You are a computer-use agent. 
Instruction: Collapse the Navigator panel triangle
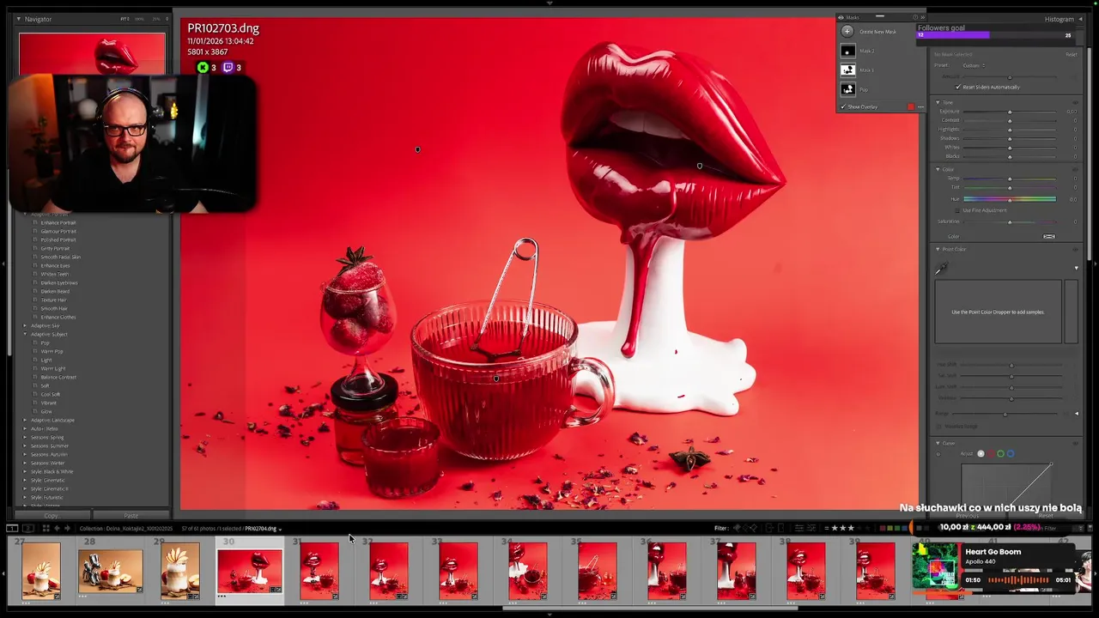click(x=19, y=19)
